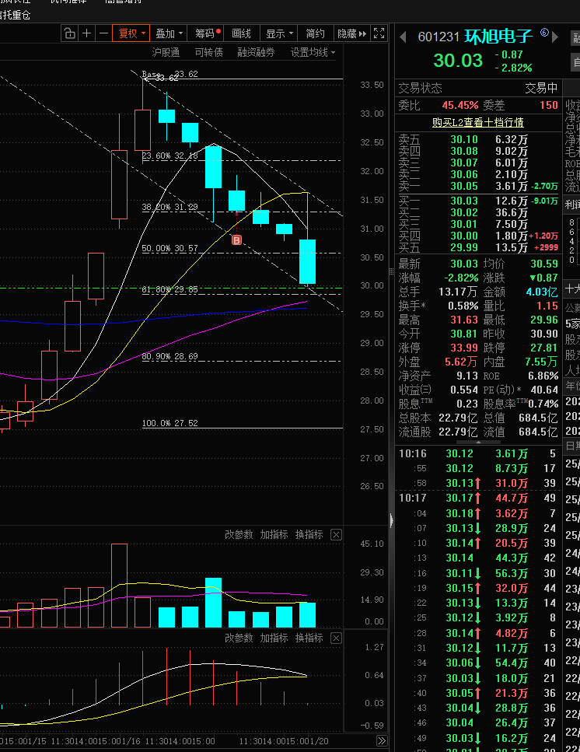Click the 10:17 tick row priced 30.17
This screenshot has width=580, height=752.
coord(477,498)
